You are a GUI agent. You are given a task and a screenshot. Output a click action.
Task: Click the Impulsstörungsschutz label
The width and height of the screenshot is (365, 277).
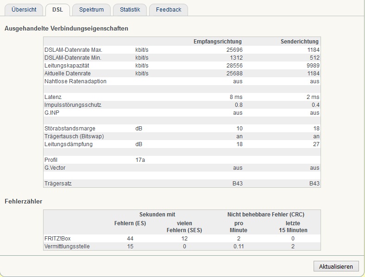(x=73, y=105)
